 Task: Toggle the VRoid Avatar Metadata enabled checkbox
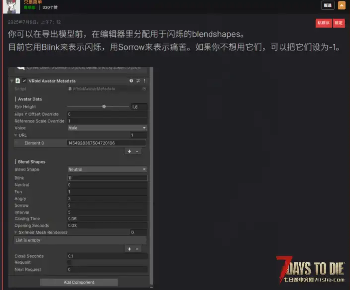click(x=24, y=81)
